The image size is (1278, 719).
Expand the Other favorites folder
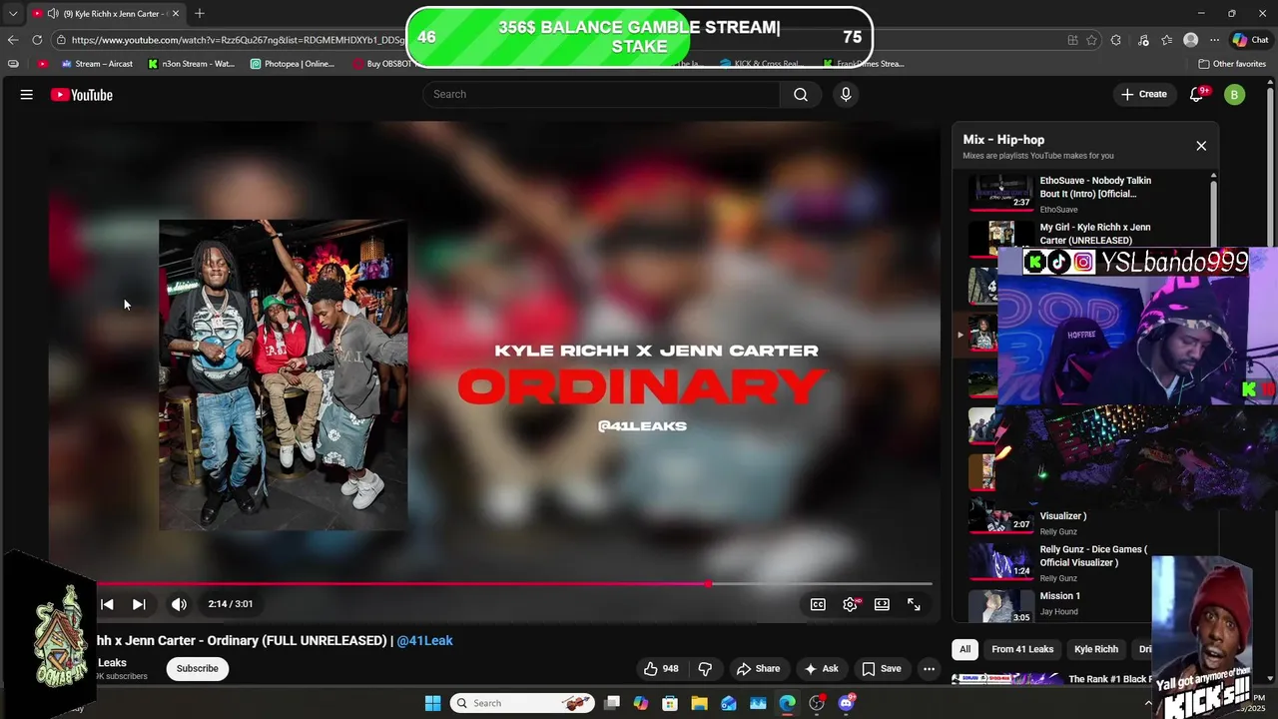[1232, 64]
